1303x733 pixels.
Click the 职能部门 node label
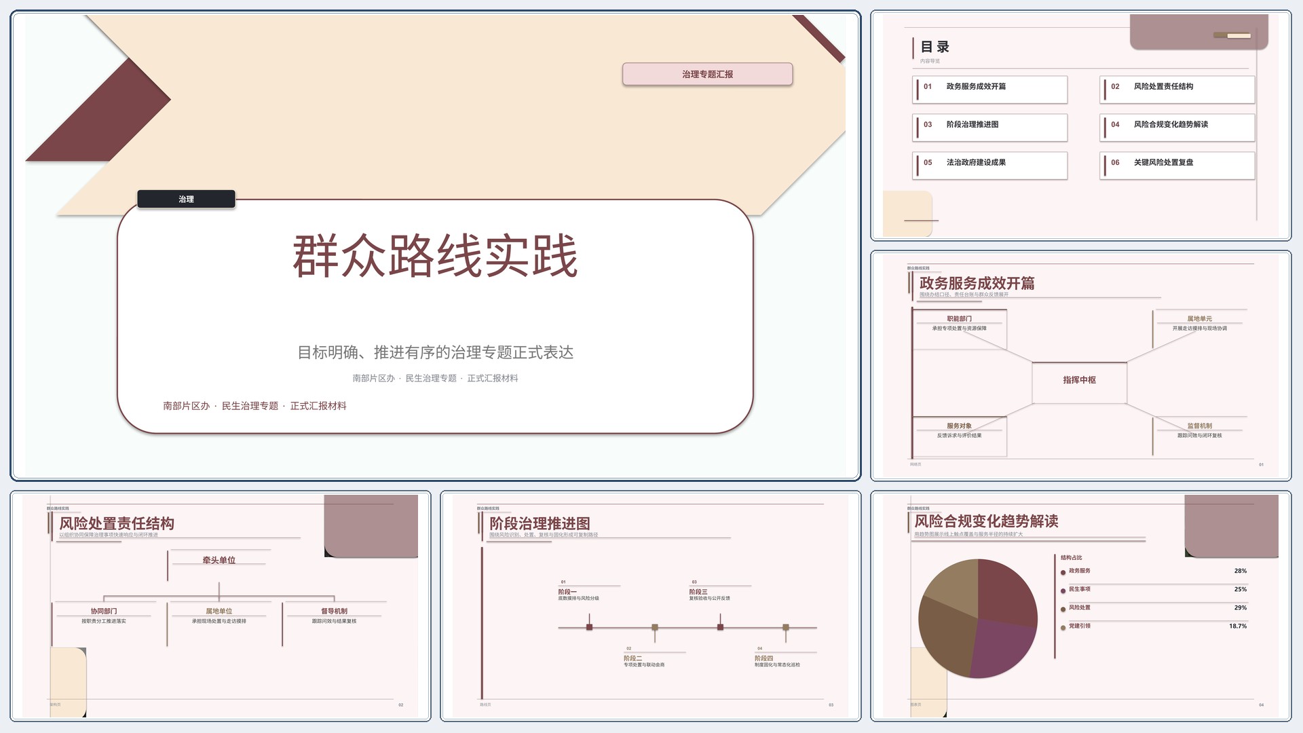coord(959,318)
